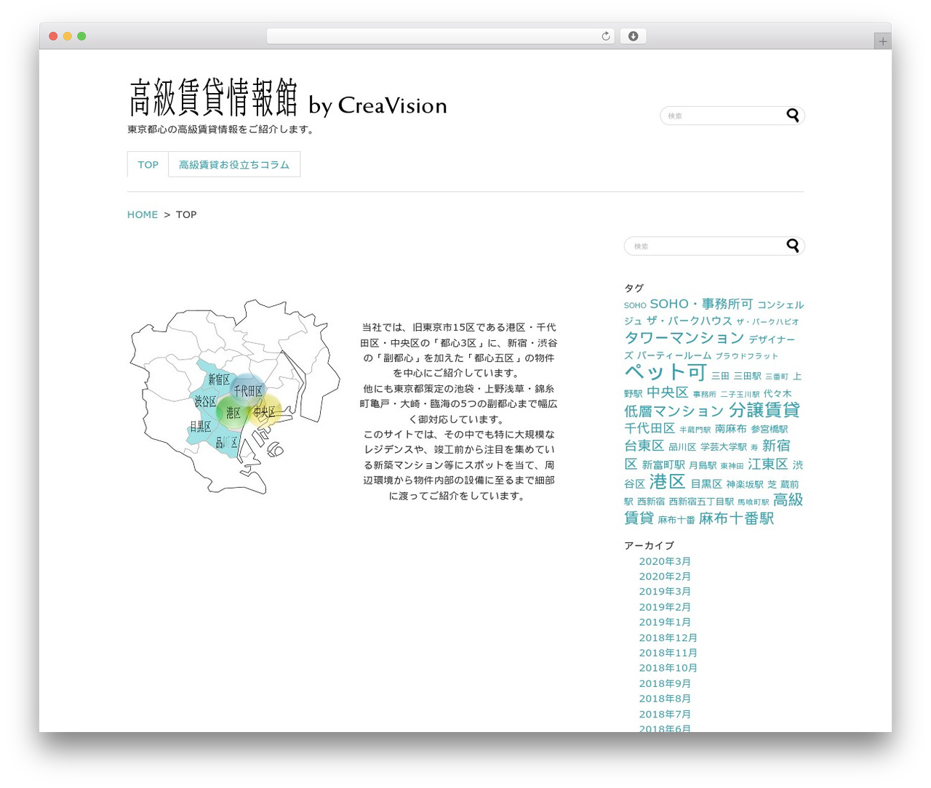Select the 麻布十番駅 tag
Image resolution: width=931 pixels, height=788 pixels.
[737, 518]
